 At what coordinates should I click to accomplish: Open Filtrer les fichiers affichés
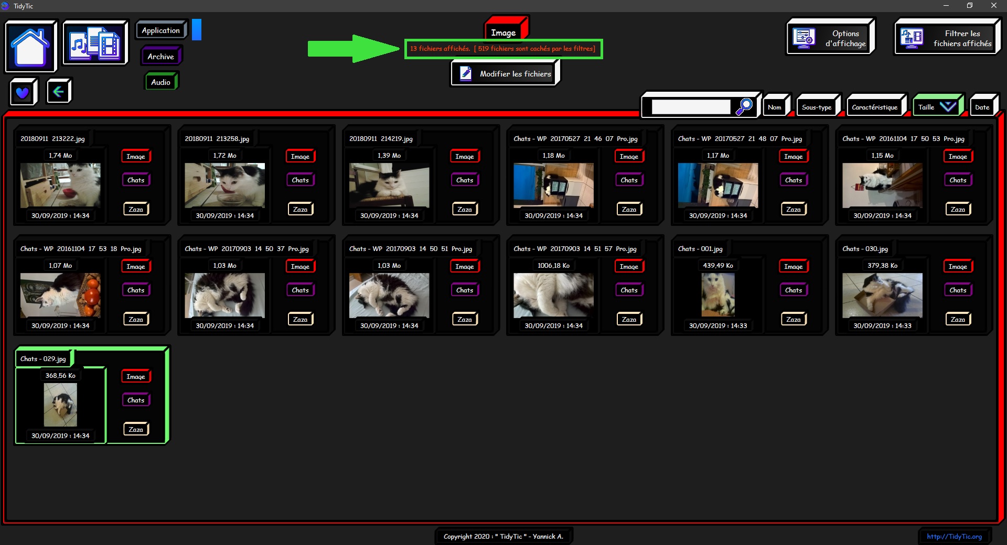946,38
